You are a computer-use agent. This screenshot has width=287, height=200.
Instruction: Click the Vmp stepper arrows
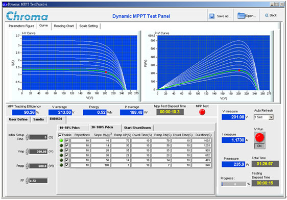pos(27,152)
